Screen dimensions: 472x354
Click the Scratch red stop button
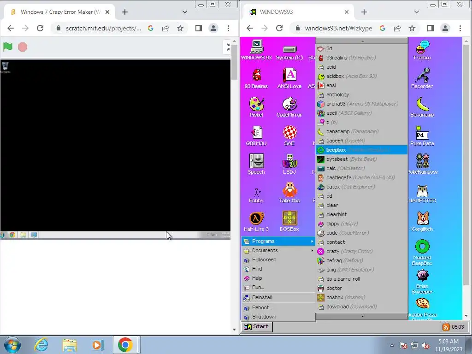tap(23, 47)
